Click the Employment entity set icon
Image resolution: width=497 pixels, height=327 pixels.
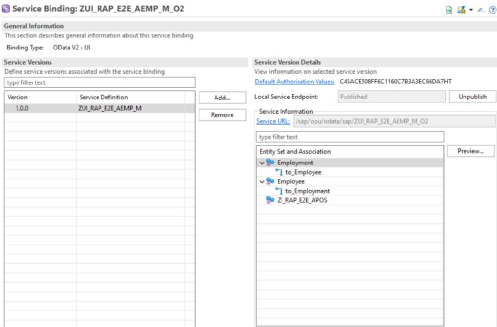click(270, 163)
